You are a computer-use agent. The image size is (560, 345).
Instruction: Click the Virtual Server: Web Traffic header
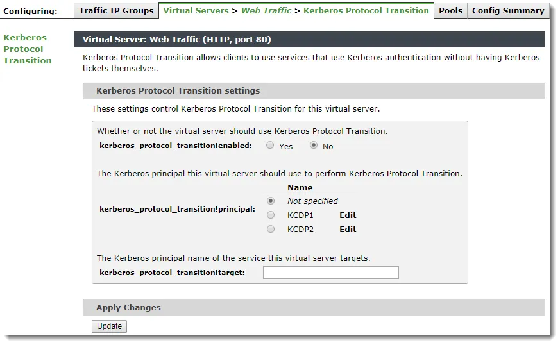177,39
